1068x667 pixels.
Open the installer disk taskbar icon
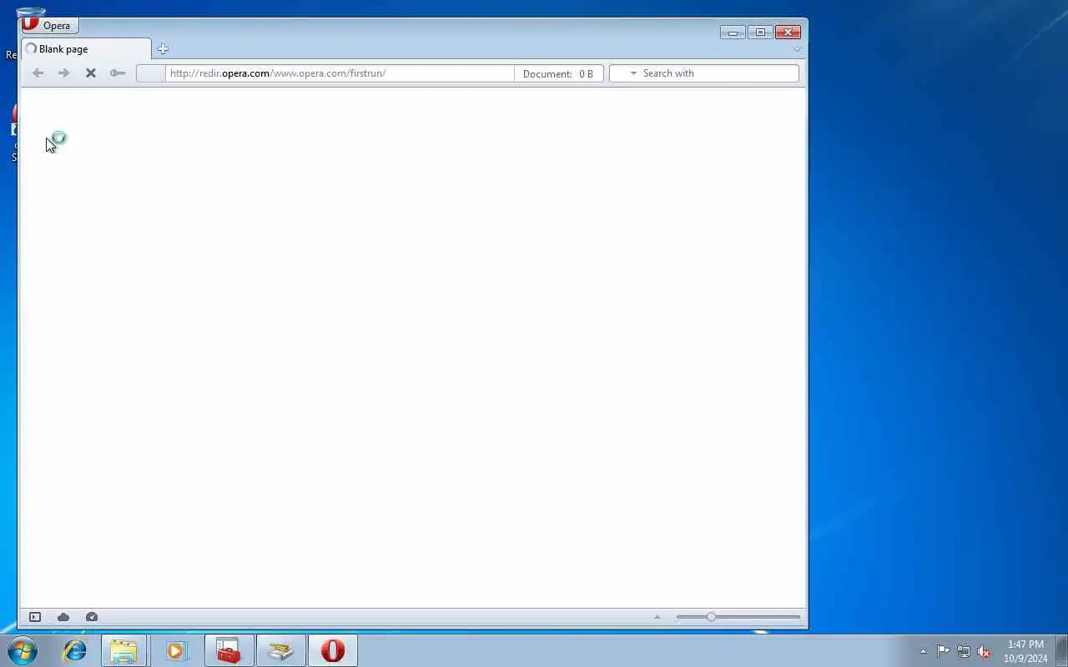pyautogui.click(x=280, y=650)
